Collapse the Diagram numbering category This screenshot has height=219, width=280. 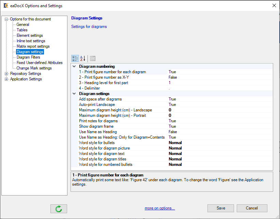tap(74, 66)
